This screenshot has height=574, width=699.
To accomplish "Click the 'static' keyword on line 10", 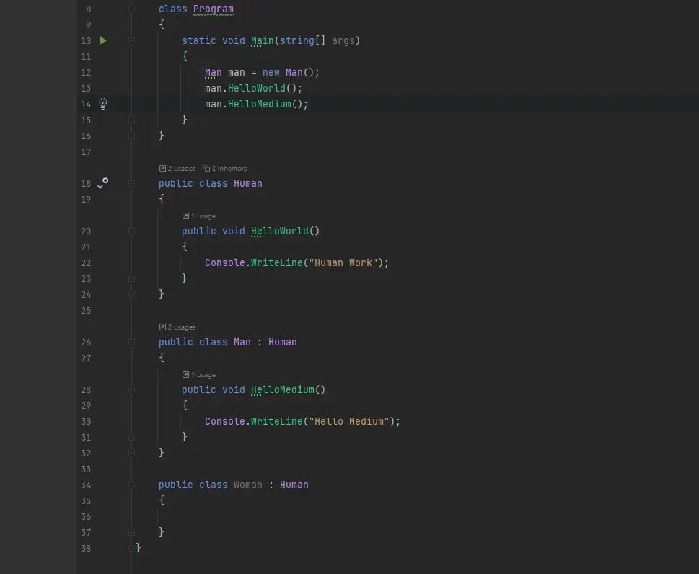I will tap(199, 40).
